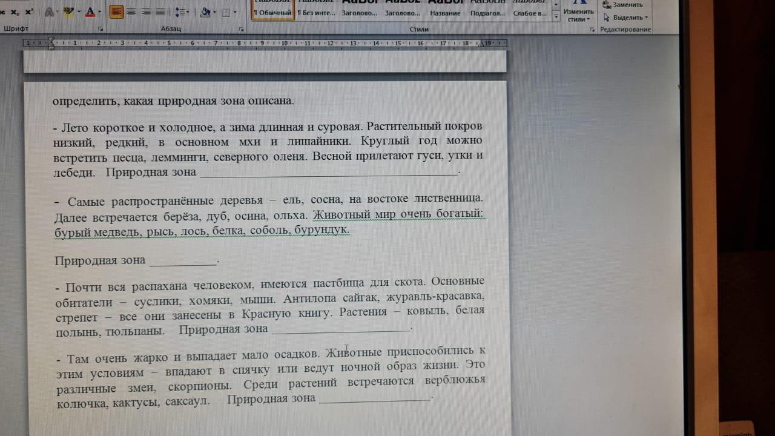Screen dimensions: 775x436
Task: Click the first-line indent ruler marker
Action: (x=51, y=41)
